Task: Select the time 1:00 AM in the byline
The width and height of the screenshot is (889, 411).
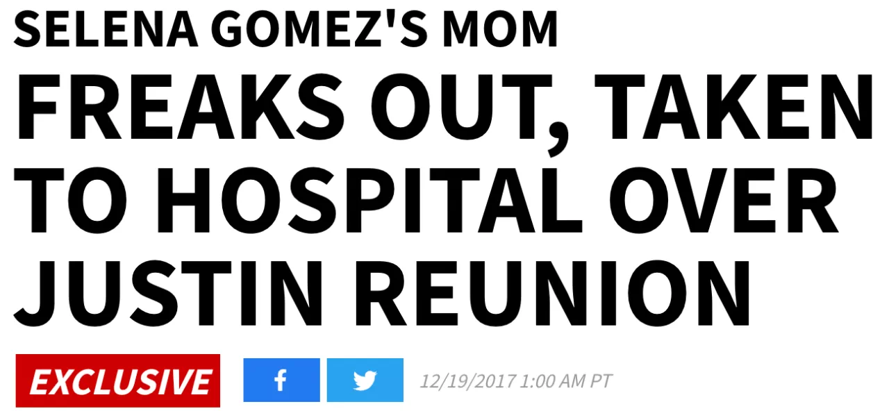Action: 553,381
